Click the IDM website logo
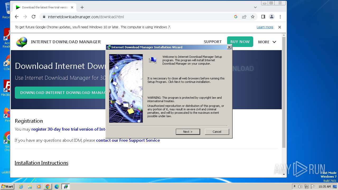338x190 pixels. tap(22, 42)
